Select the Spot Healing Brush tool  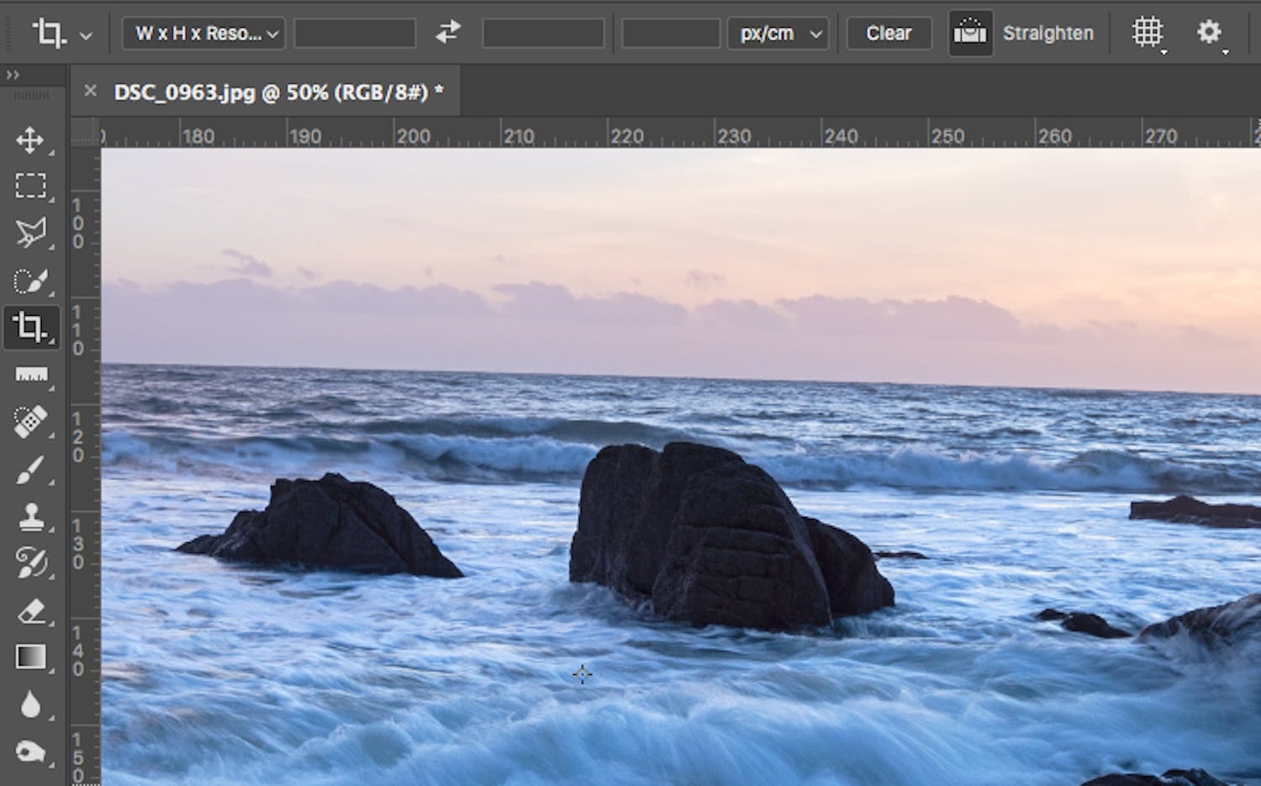click(x=31, y=420)
